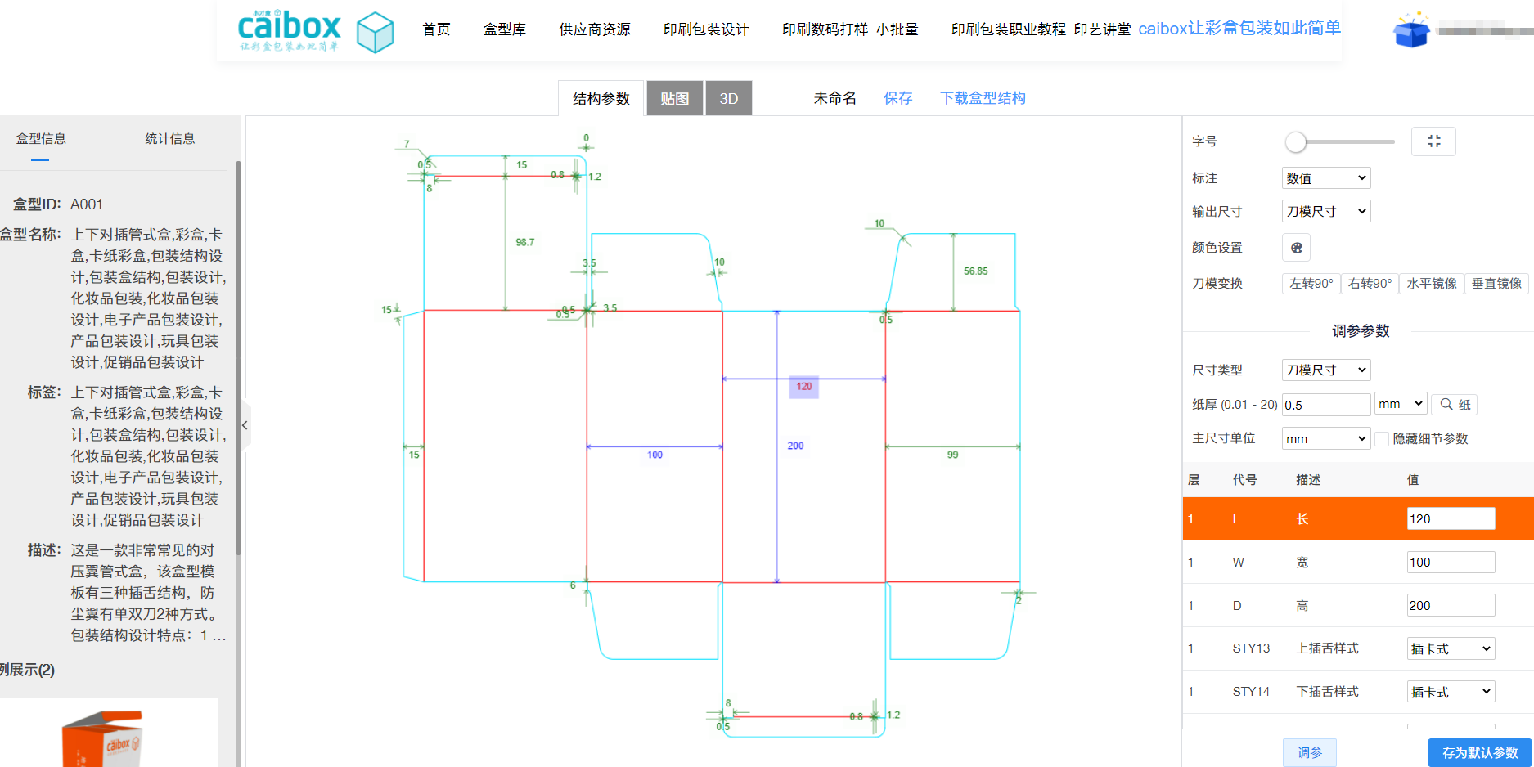Image resolution: width=1534 pixels, height=767 pixels.
Task: Open the 标注 dropdown
Action: (1325, 178)
